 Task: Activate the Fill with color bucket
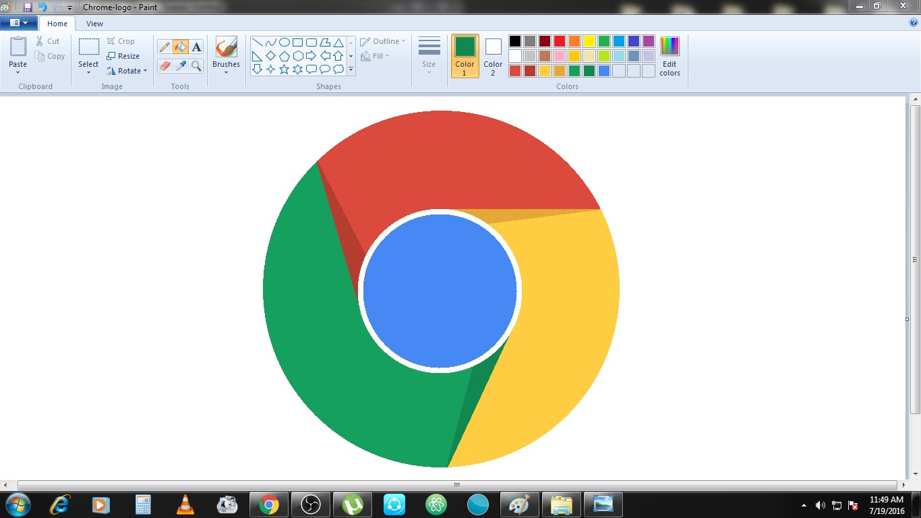(180, 47)
